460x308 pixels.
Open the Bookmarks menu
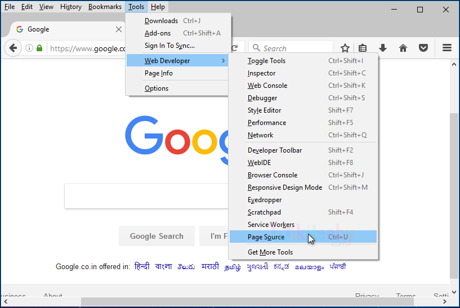[x=105, y=7]
